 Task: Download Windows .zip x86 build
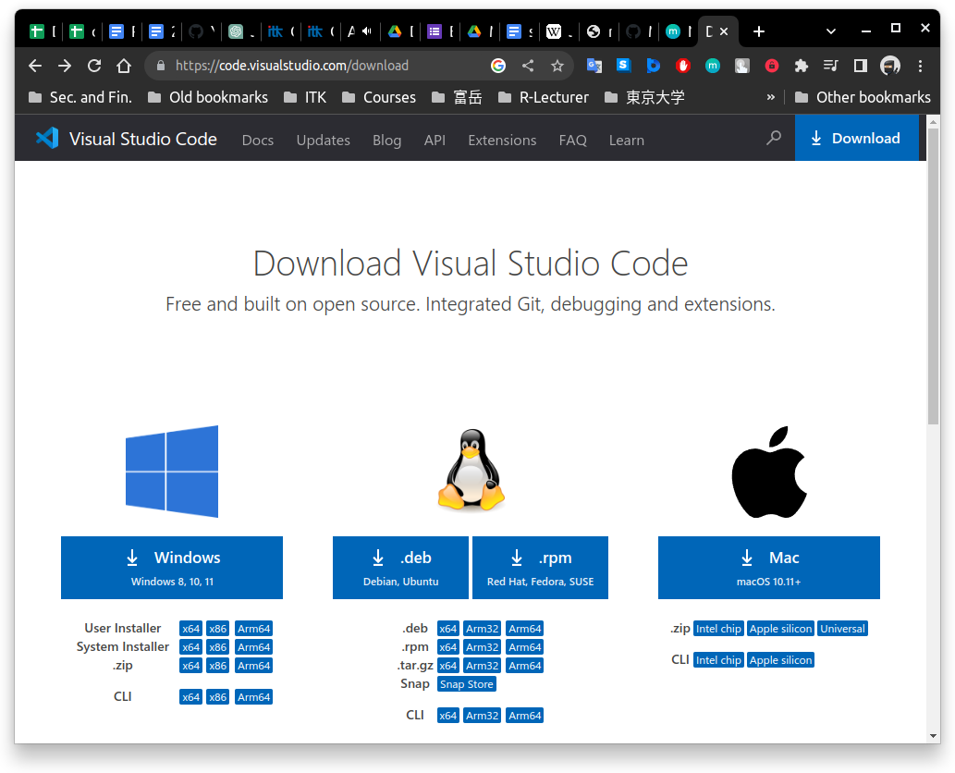coord(217,666)
